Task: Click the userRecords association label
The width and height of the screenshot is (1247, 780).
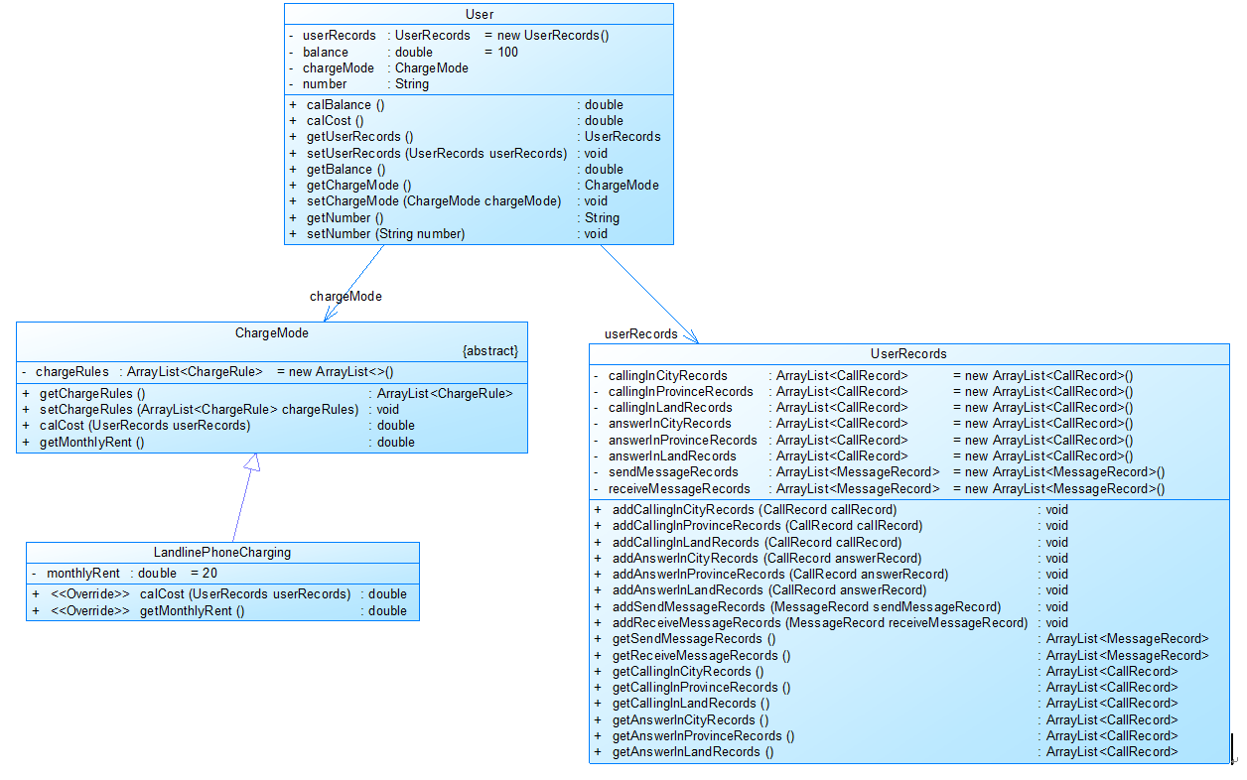Action: click(640, 333)
